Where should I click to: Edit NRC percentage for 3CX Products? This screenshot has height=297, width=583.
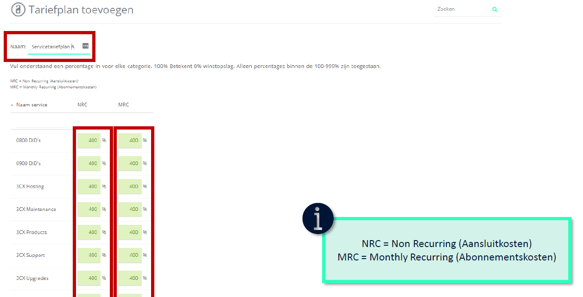[x=89, y=232]
